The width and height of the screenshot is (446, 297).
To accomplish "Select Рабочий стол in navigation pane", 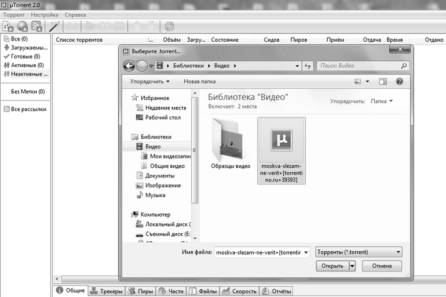I will click(159, 117).
